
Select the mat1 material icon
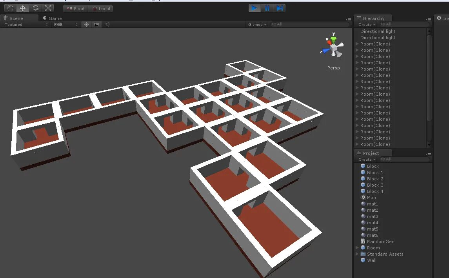pyautogui.click(x=363, y=204)
